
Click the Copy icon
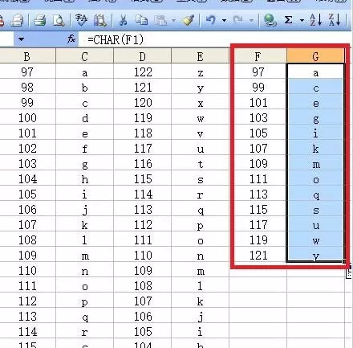[142, 20]
